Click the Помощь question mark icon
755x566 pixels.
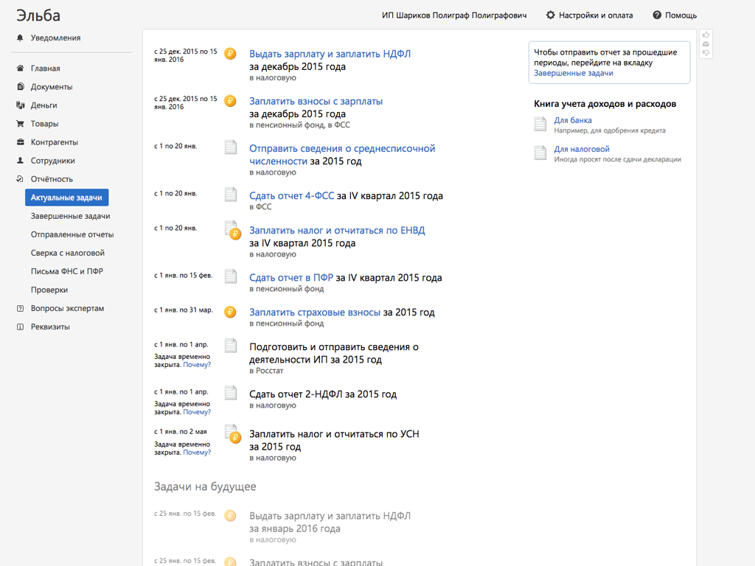[657, 15]
